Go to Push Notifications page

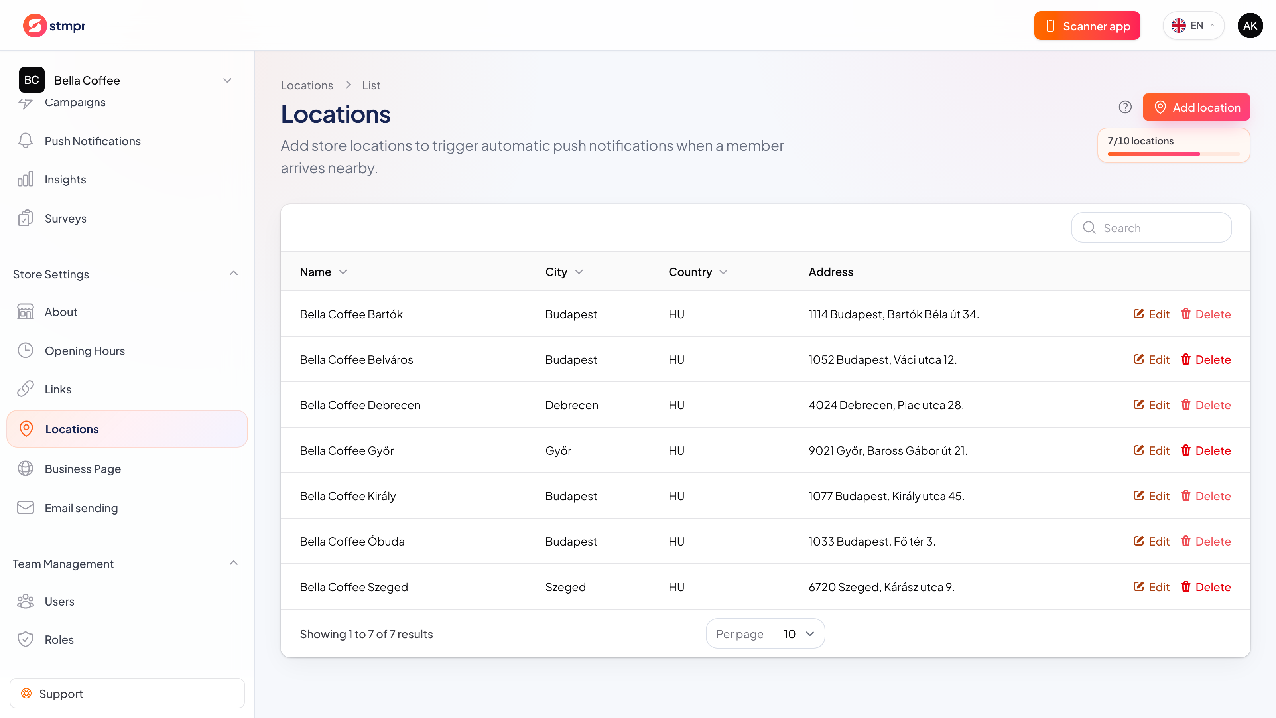coord(93,141)
